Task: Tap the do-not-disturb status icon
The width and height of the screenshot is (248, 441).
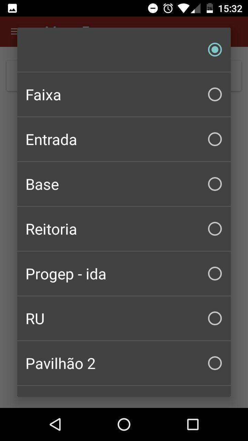Action: pos(153,8)
